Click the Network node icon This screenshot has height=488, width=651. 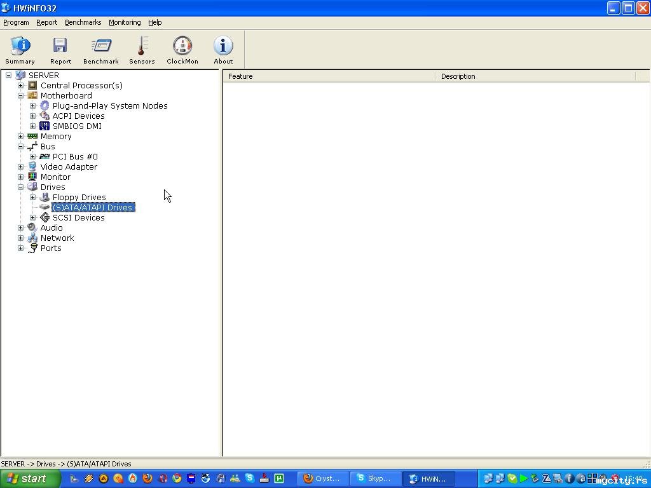32,238
